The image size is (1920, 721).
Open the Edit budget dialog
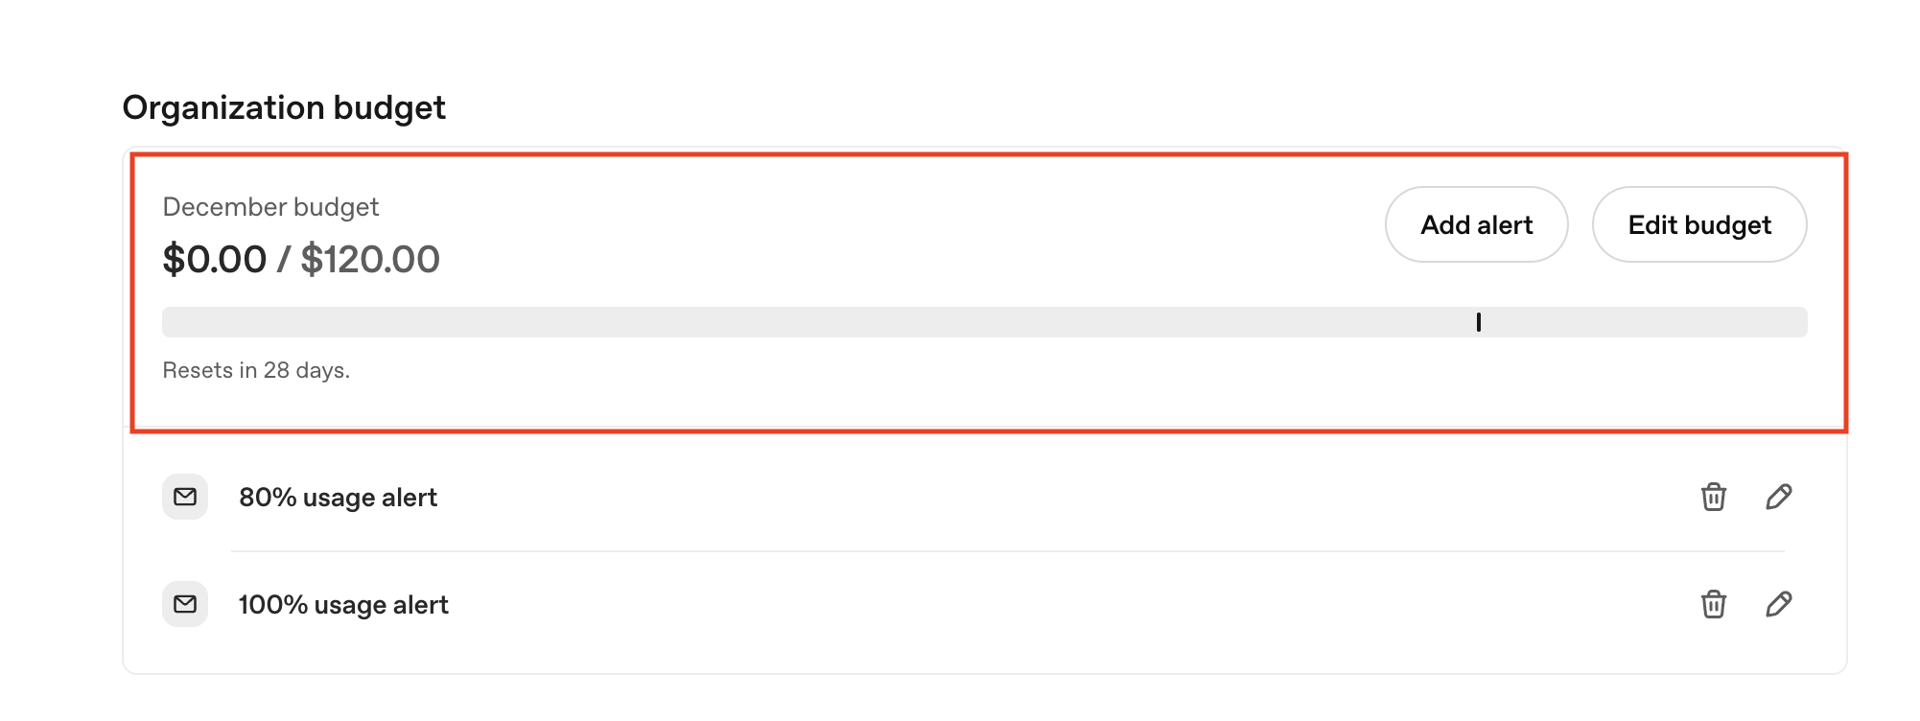tap(1698, 224)
